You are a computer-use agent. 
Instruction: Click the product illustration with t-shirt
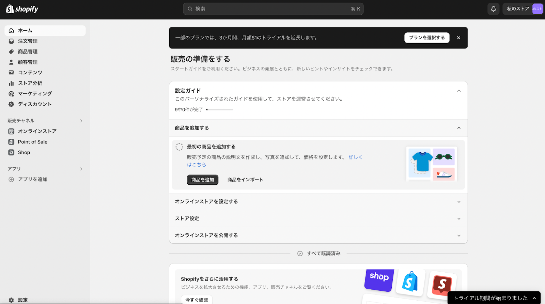coord(432,164)
